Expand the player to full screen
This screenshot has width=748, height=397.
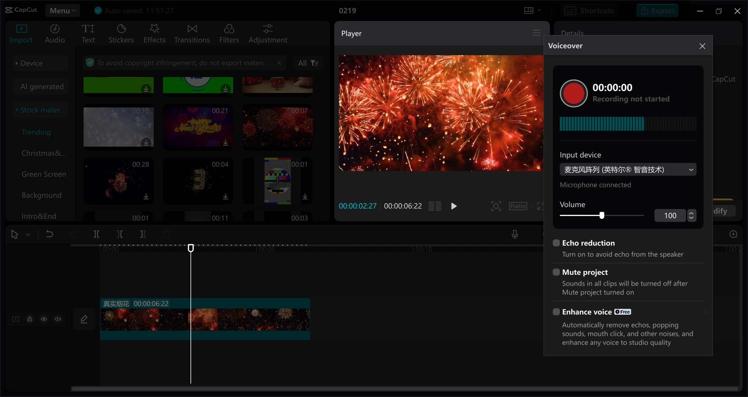pyautogui.click(x=541, y=206)
